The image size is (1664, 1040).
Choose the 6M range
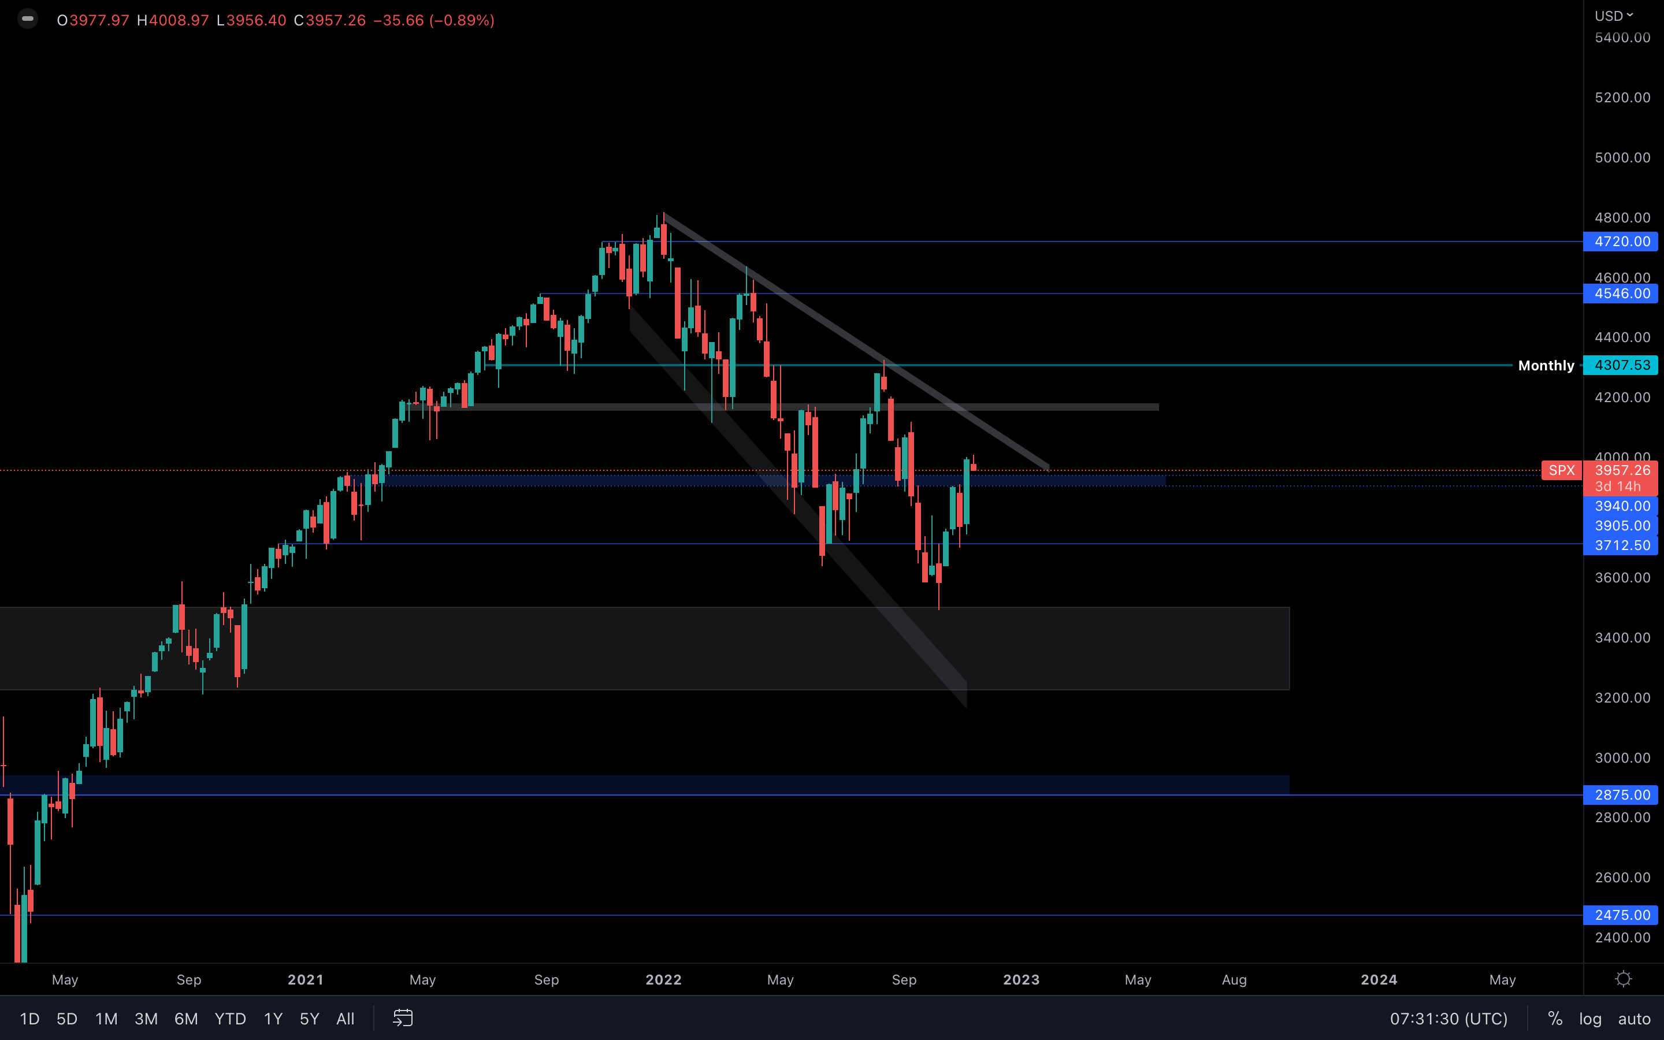pyautogui.click(x=185, y=1019)
